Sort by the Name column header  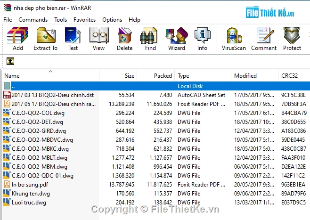[x=50, y=76]
